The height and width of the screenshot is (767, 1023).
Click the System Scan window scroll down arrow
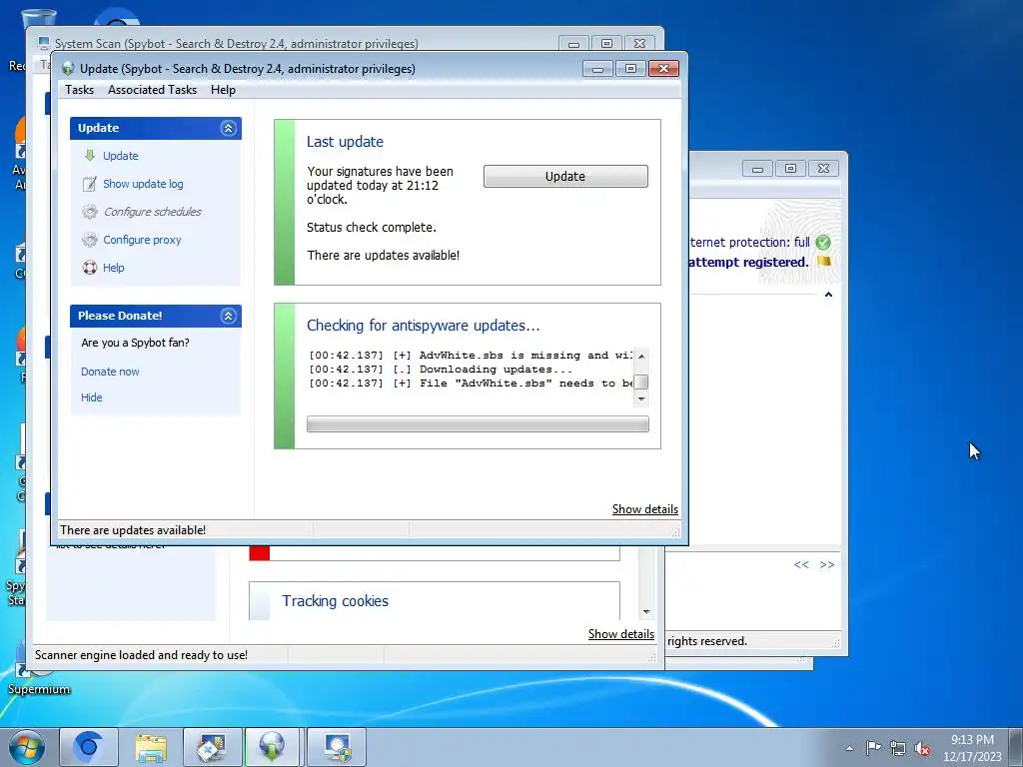(x=646, y=612)
